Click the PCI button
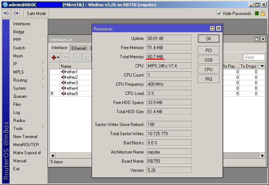269x185 pixels. click(209, 51)
